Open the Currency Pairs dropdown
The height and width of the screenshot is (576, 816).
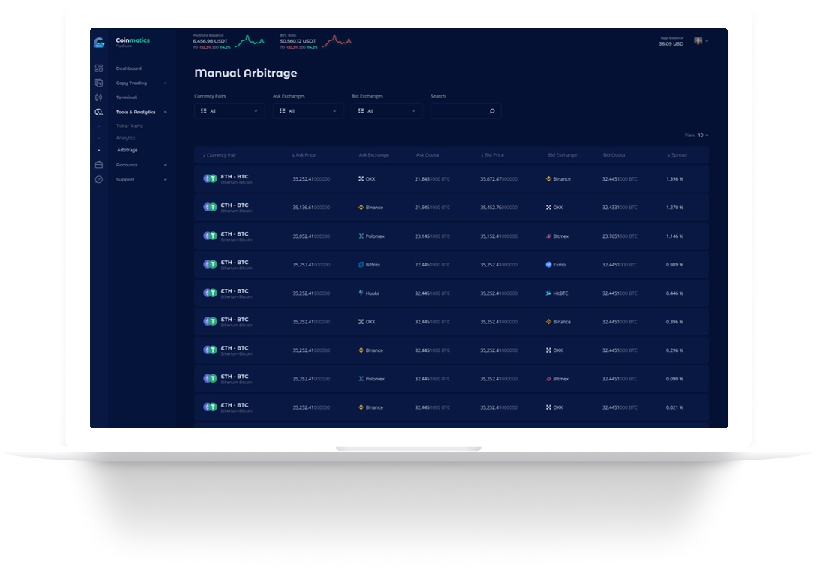pos(229,111)
